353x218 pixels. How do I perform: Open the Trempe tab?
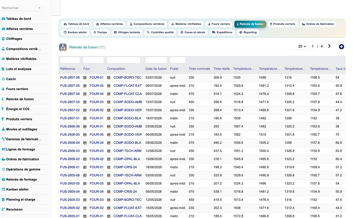point(100,32)
